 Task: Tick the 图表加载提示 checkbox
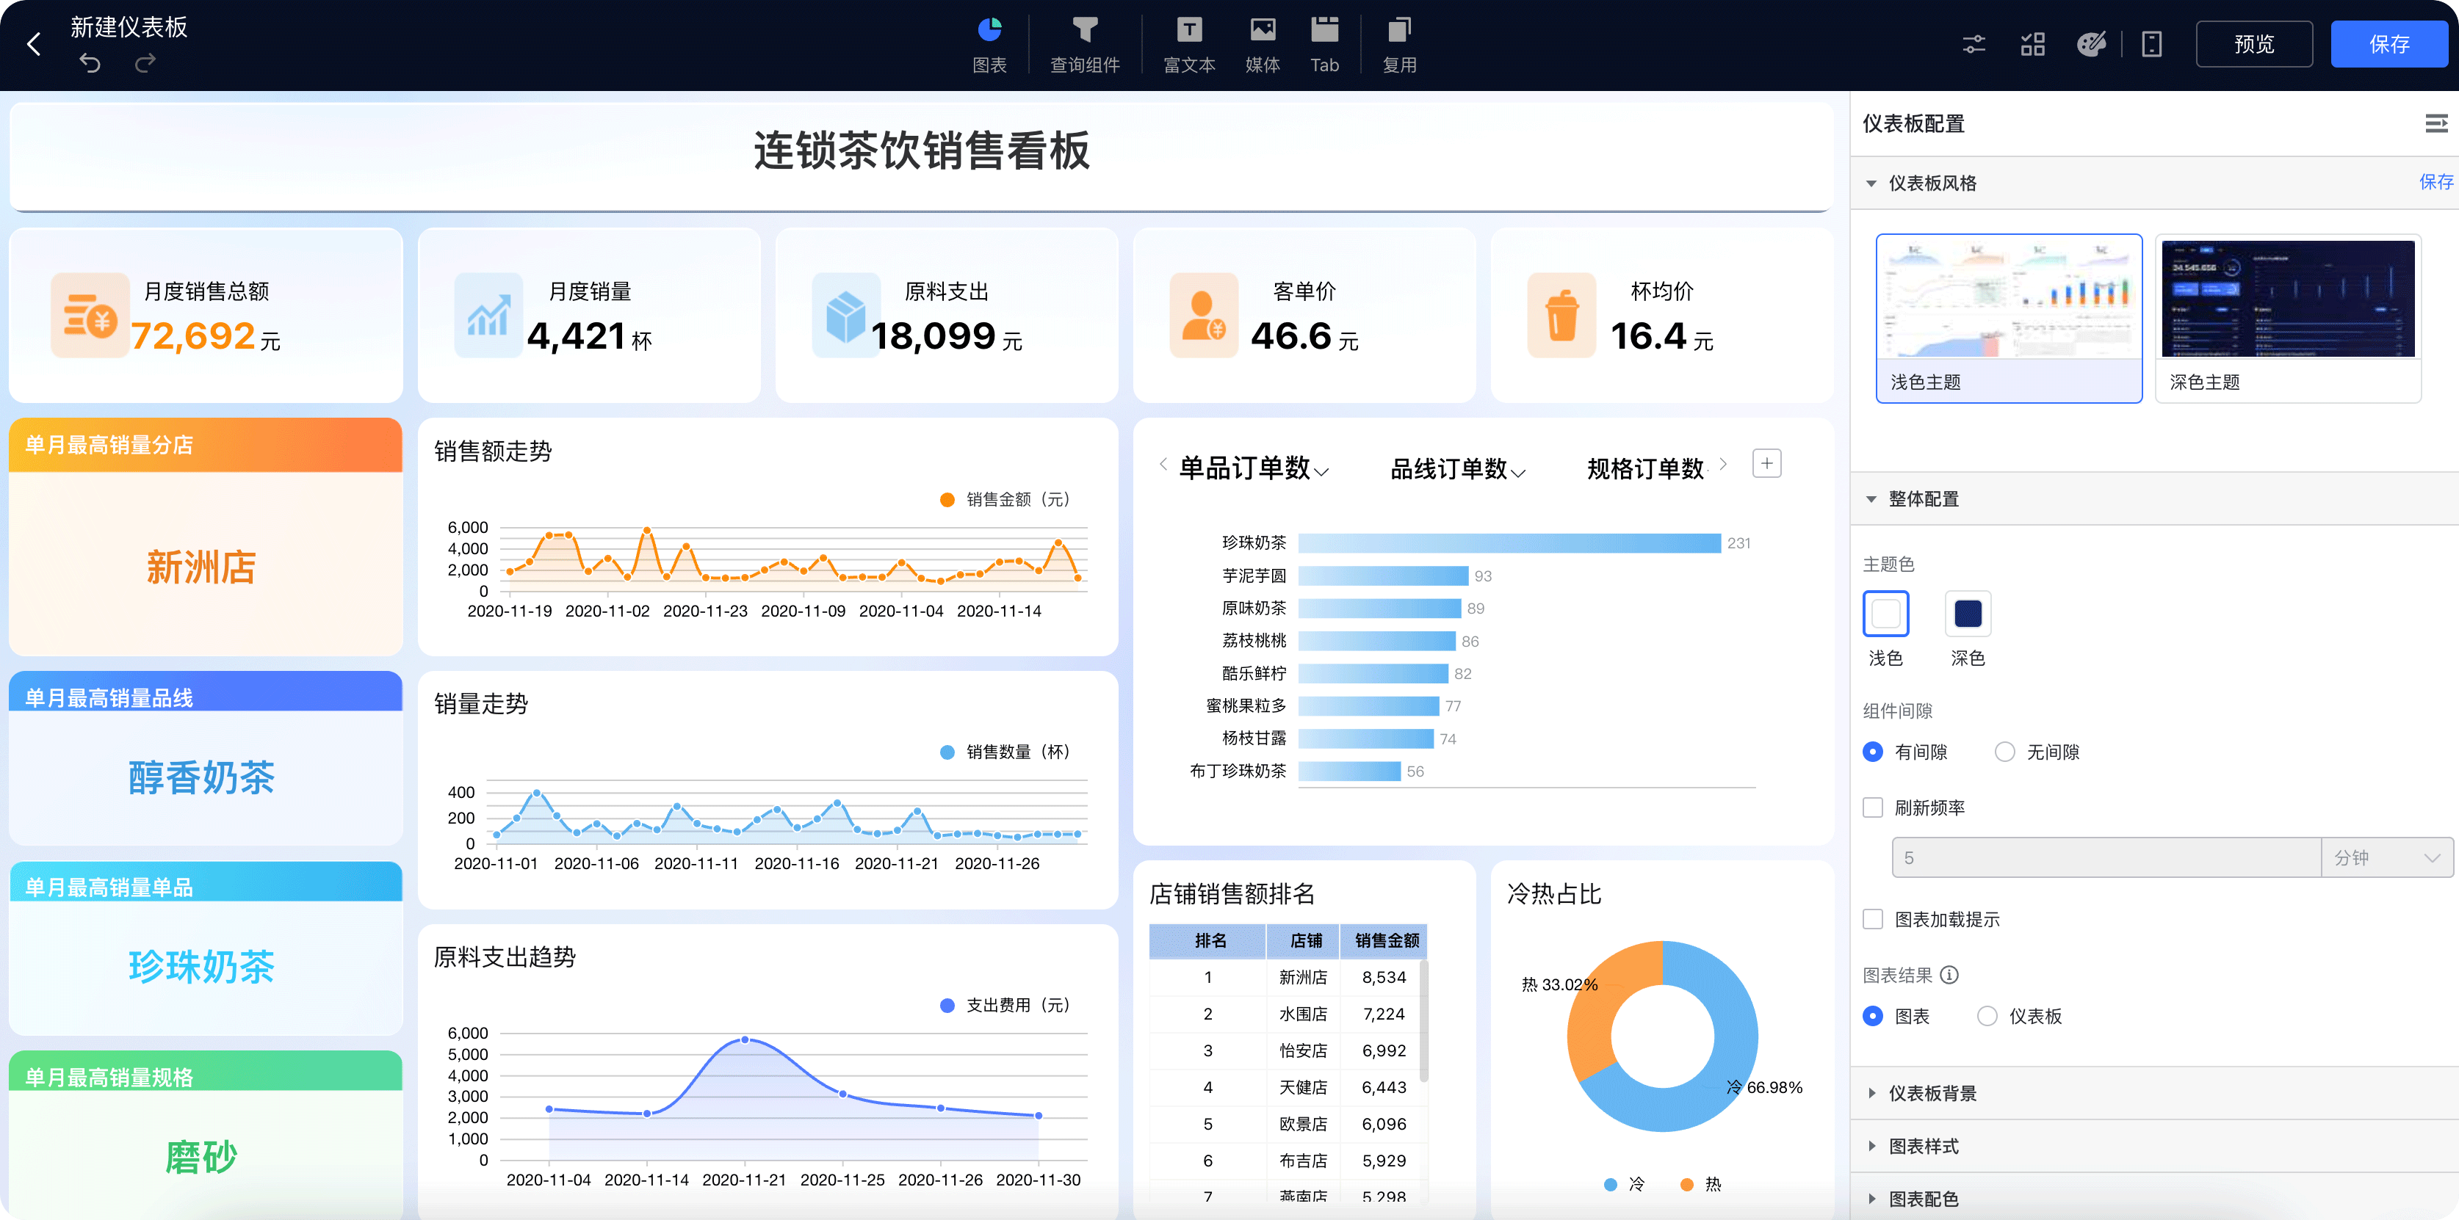[1873, 918]
